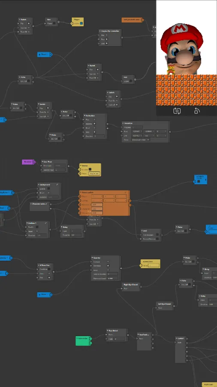
Task: Click the rotate device icon under the preview
Action: click(197, 111)
